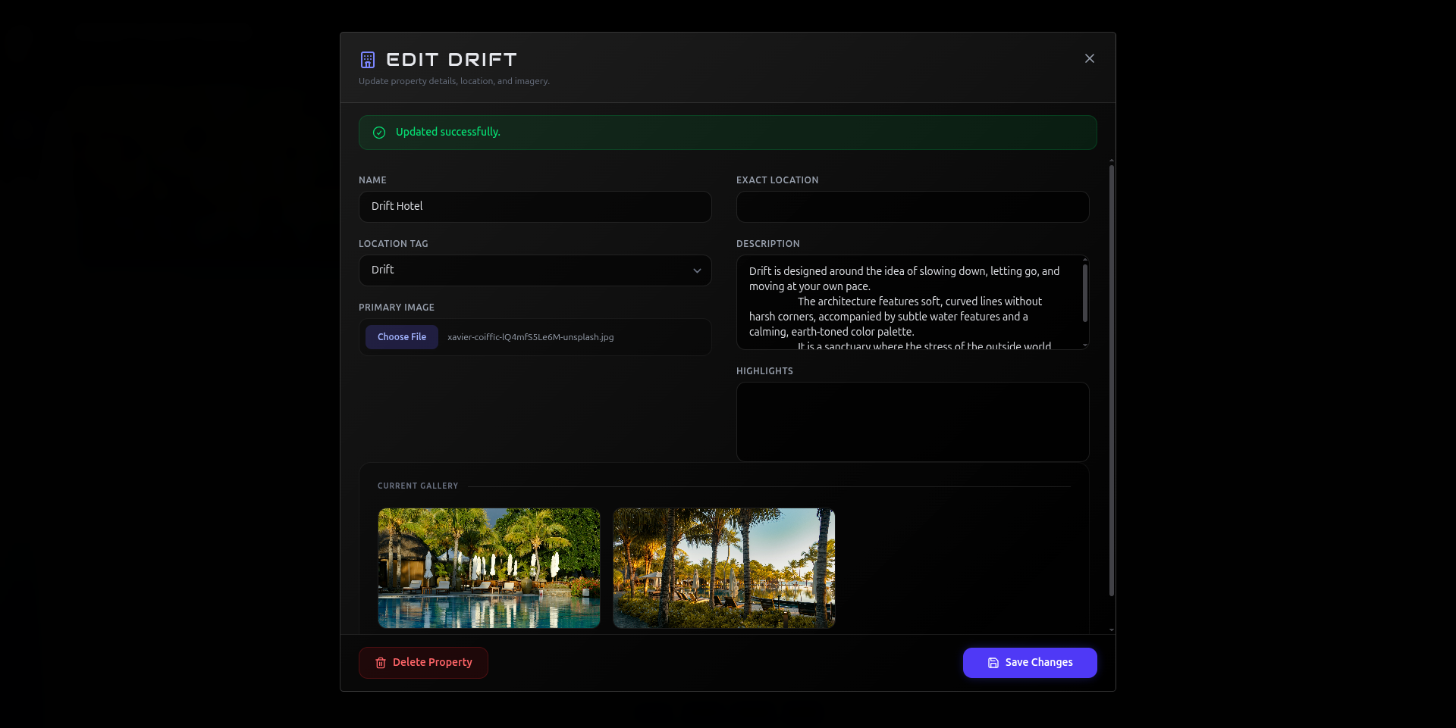Screen dimensions: 1456x728
Task: Click the 'Exact Location' label
Action: [777, 180]
